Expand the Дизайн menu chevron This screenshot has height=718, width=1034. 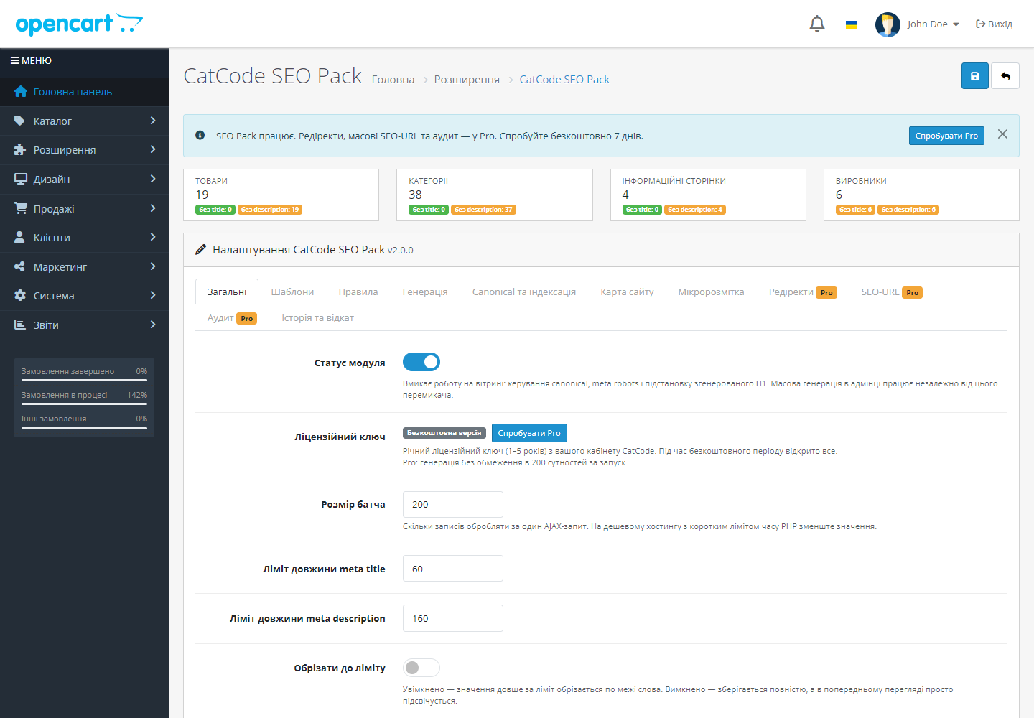coord(153,179)
